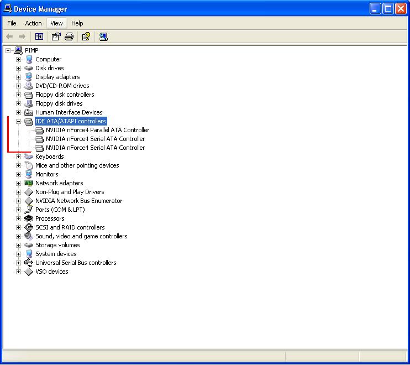Expand the Disk drives node

[18, 68]
